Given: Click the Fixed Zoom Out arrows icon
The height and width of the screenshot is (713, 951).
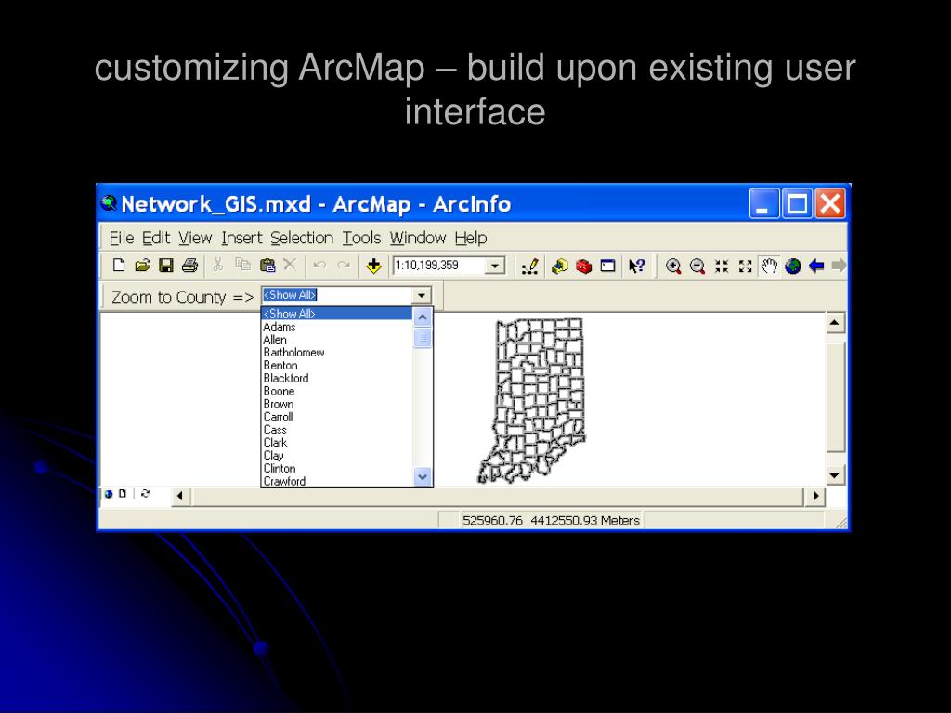Looking at the screenshot, I should 746,266.
